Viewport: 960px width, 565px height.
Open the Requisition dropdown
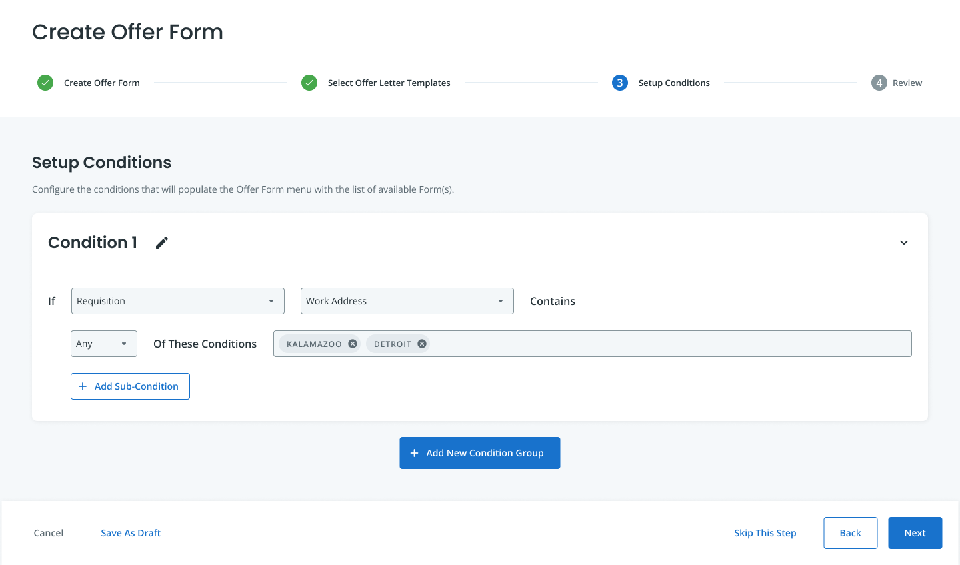(x=177, y=301)
